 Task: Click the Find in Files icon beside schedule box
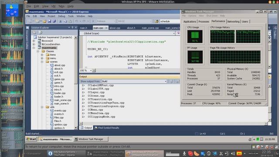click(x=157, y=21)
